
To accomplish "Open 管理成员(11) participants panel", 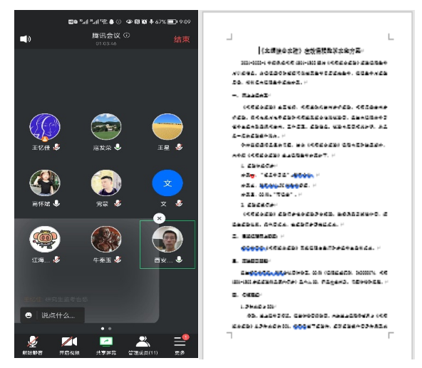I will (x=143, y=345).
